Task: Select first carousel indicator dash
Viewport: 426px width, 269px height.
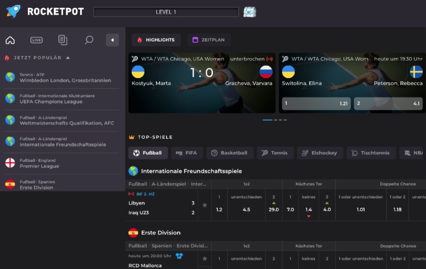Action: pos(267,120)
